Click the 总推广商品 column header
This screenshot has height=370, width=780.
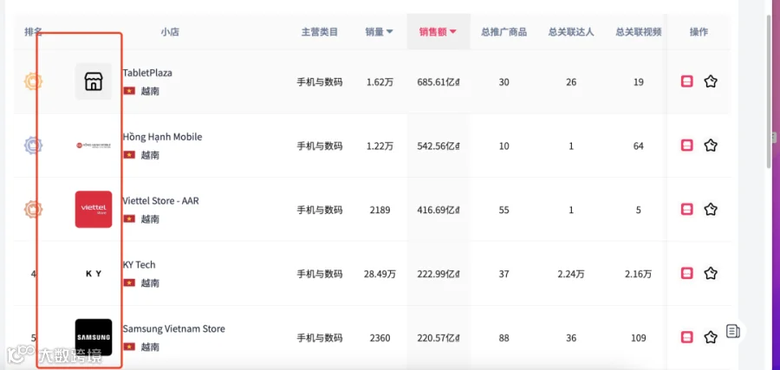tap(504, 32)
